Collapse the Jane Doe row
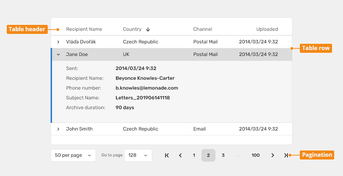The height and width of the screenshot is (176, 343). [58, 55]
